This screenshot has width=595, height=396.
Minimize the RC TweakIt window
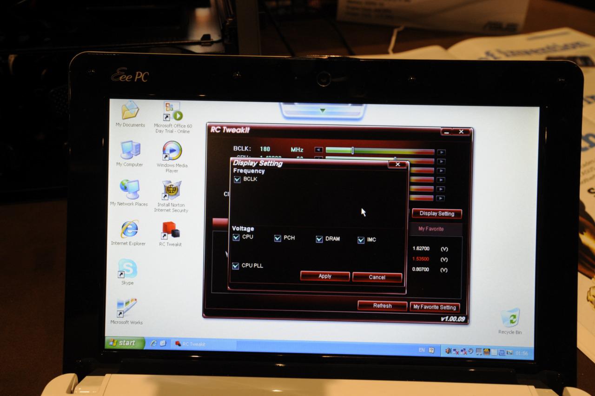tap(447, 132)
